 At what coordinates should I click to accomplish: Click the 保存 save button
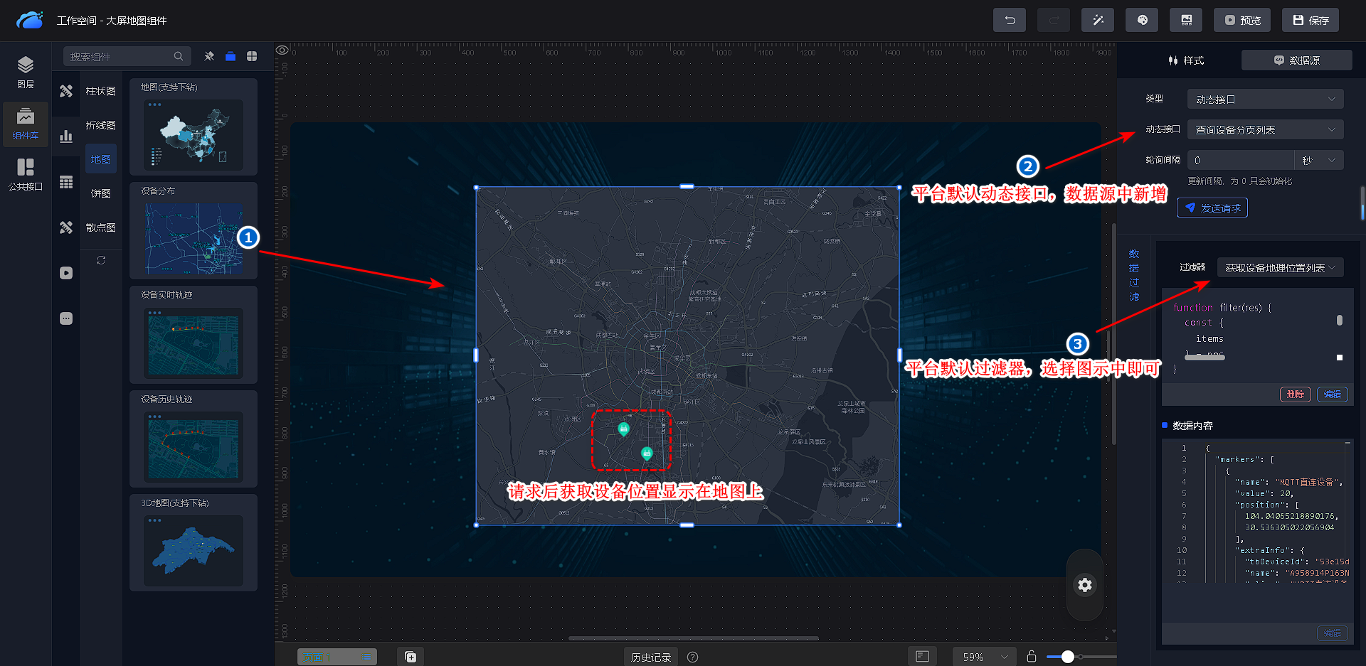point(1310,21)
